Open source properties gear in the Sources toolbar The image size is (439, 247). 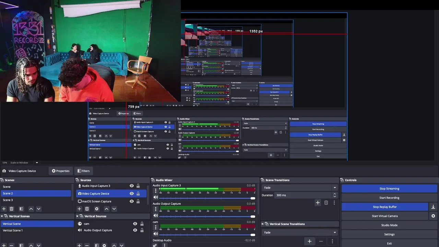[x=96, y=209]
